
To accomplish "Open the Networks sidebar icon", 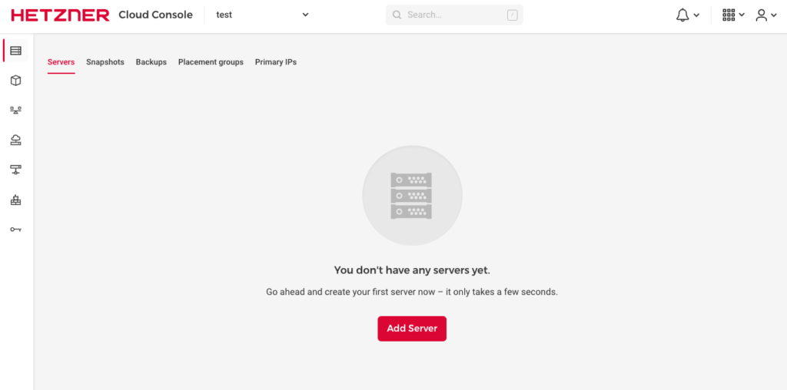I will (x=15, y=170).
